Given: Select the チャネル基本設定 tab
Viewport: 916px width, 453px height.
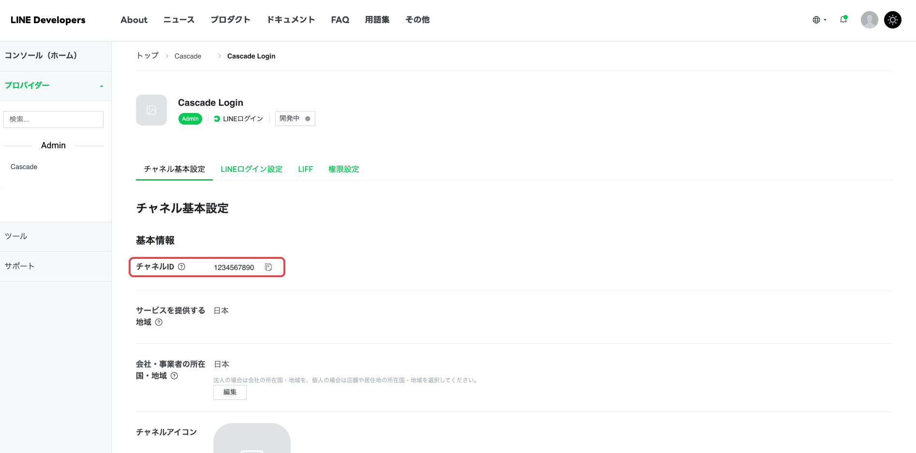Looking at the screenshot, I should click(x=175, y=169).
